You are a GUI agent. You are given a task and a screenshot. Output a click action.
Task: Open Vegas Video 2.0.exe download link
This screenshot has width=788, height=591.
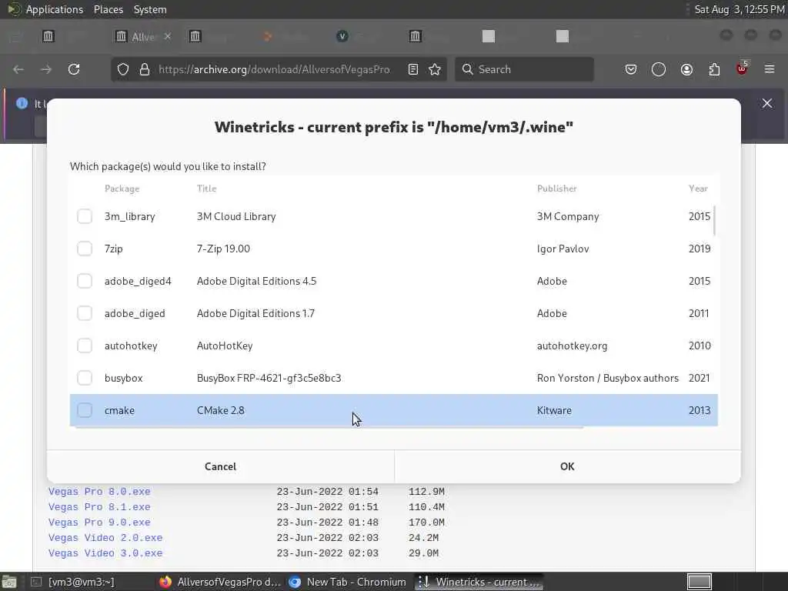coord(105,538)
